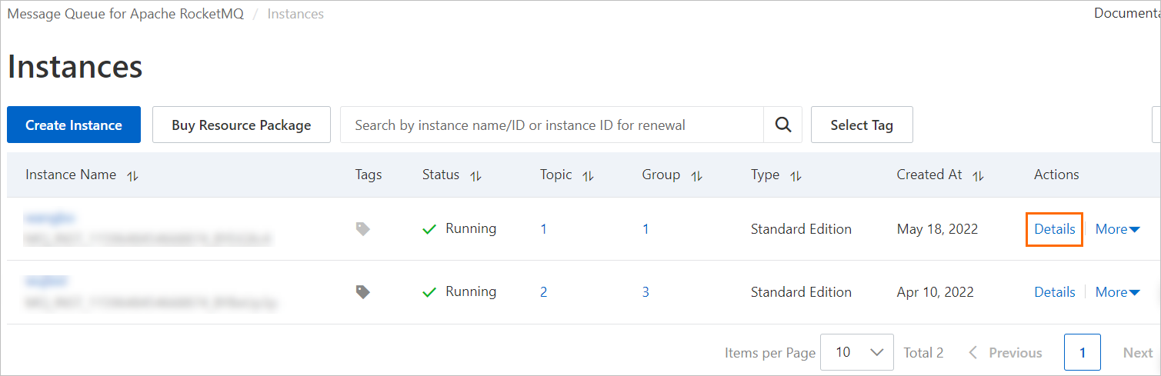Sort the Type column

(x=796, y=176)
